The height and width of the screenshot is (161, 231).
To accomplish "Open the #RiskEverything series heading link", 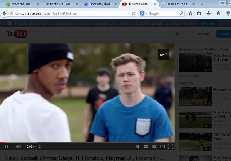I will point(203,49).
